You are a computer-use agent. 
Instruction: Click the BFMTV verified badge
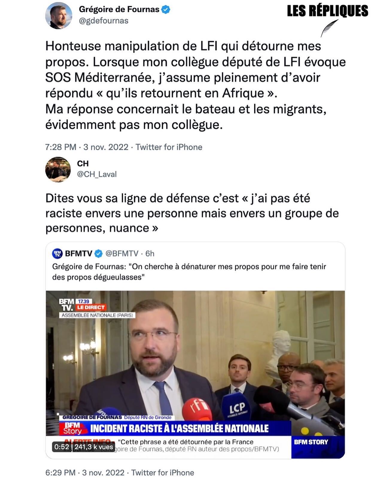click(98, 254)
